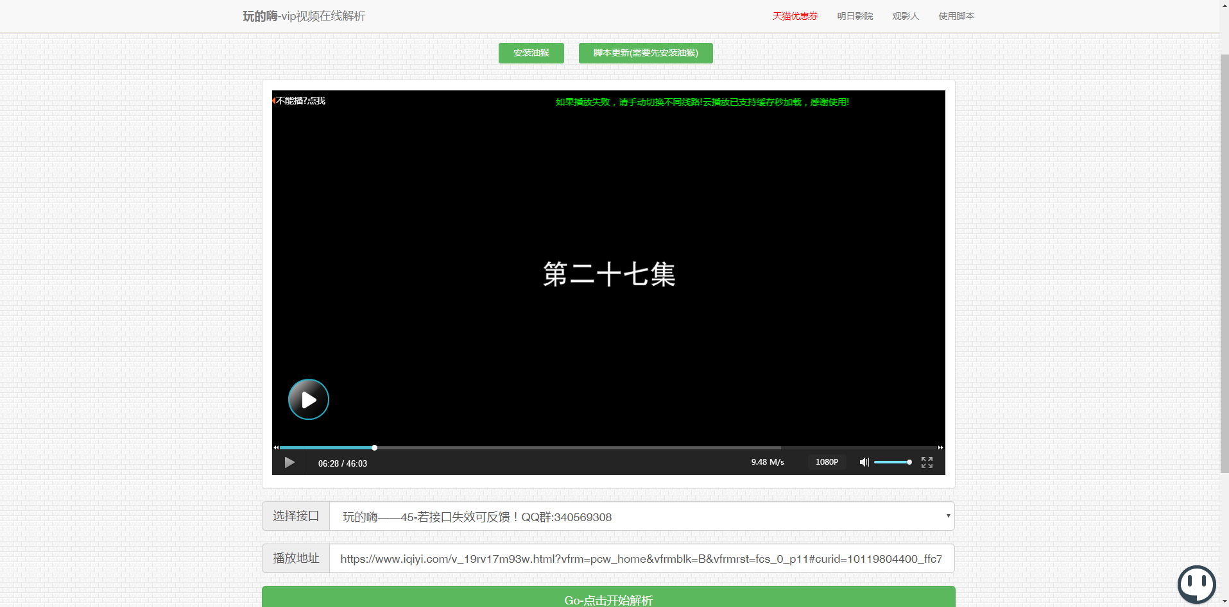
Task: Start playback with the control bar play icon
Action: 289,463
